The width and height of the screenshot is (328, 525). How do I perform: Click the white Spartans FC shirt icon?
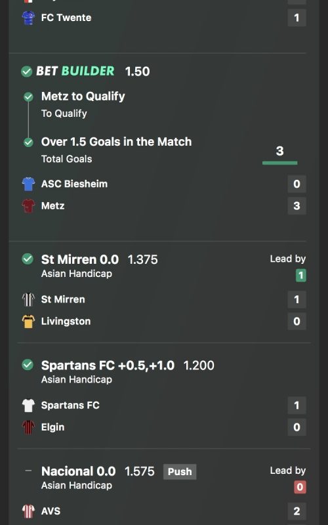tap(28, 405)
